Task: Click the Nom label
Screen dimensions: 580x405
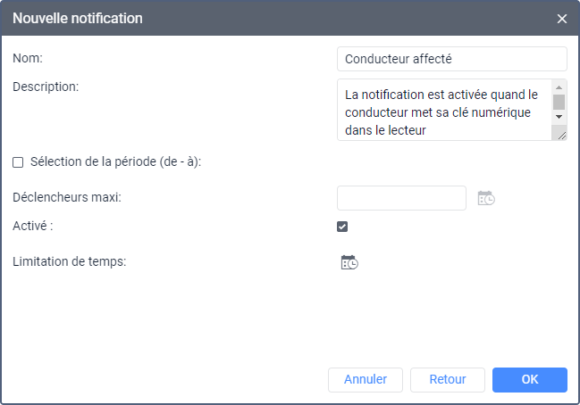Action: (28, 58)
